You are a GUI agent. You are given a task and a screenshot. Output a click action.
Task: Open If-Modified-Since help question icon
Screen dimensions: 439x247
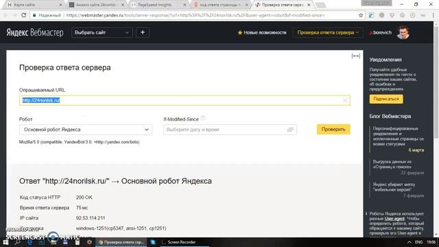point(203,118)
